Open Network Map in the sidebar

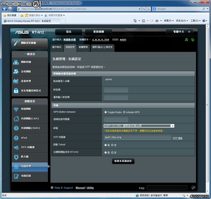(30, 62)
